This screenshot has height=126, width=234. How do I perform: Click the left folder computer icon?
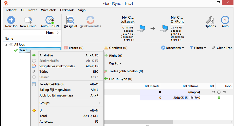pos(142,28)
